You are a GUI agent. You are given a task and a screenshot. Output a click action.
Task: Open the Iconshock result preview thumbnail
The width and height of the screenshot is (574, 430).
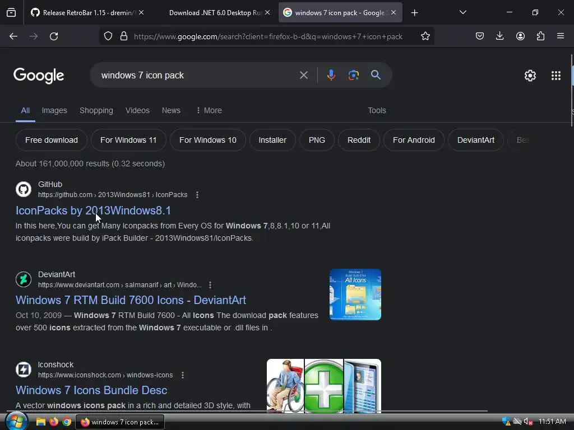tap(323, 386)
